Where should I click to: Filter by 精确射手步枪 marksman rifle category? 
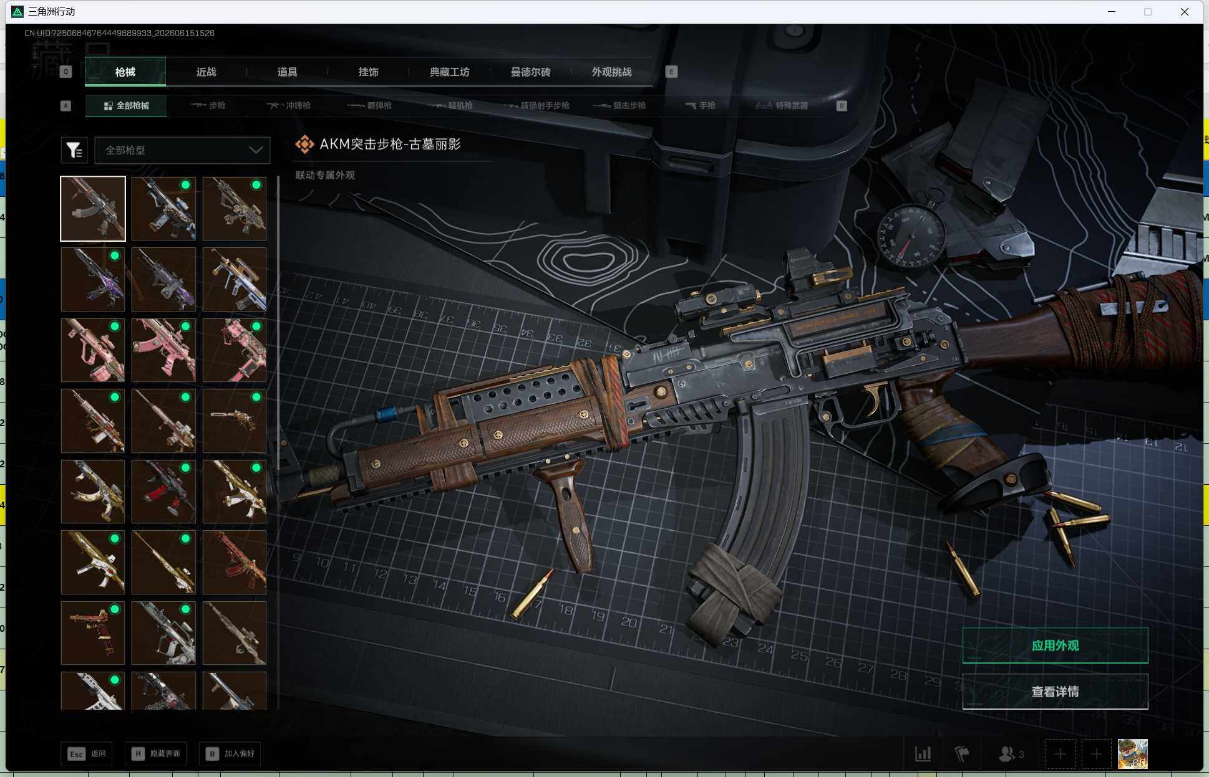pyautogui.click(x=535, y=105)
